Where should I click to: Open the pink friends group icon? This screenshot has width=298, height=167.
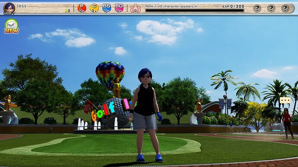coord(135,9)
